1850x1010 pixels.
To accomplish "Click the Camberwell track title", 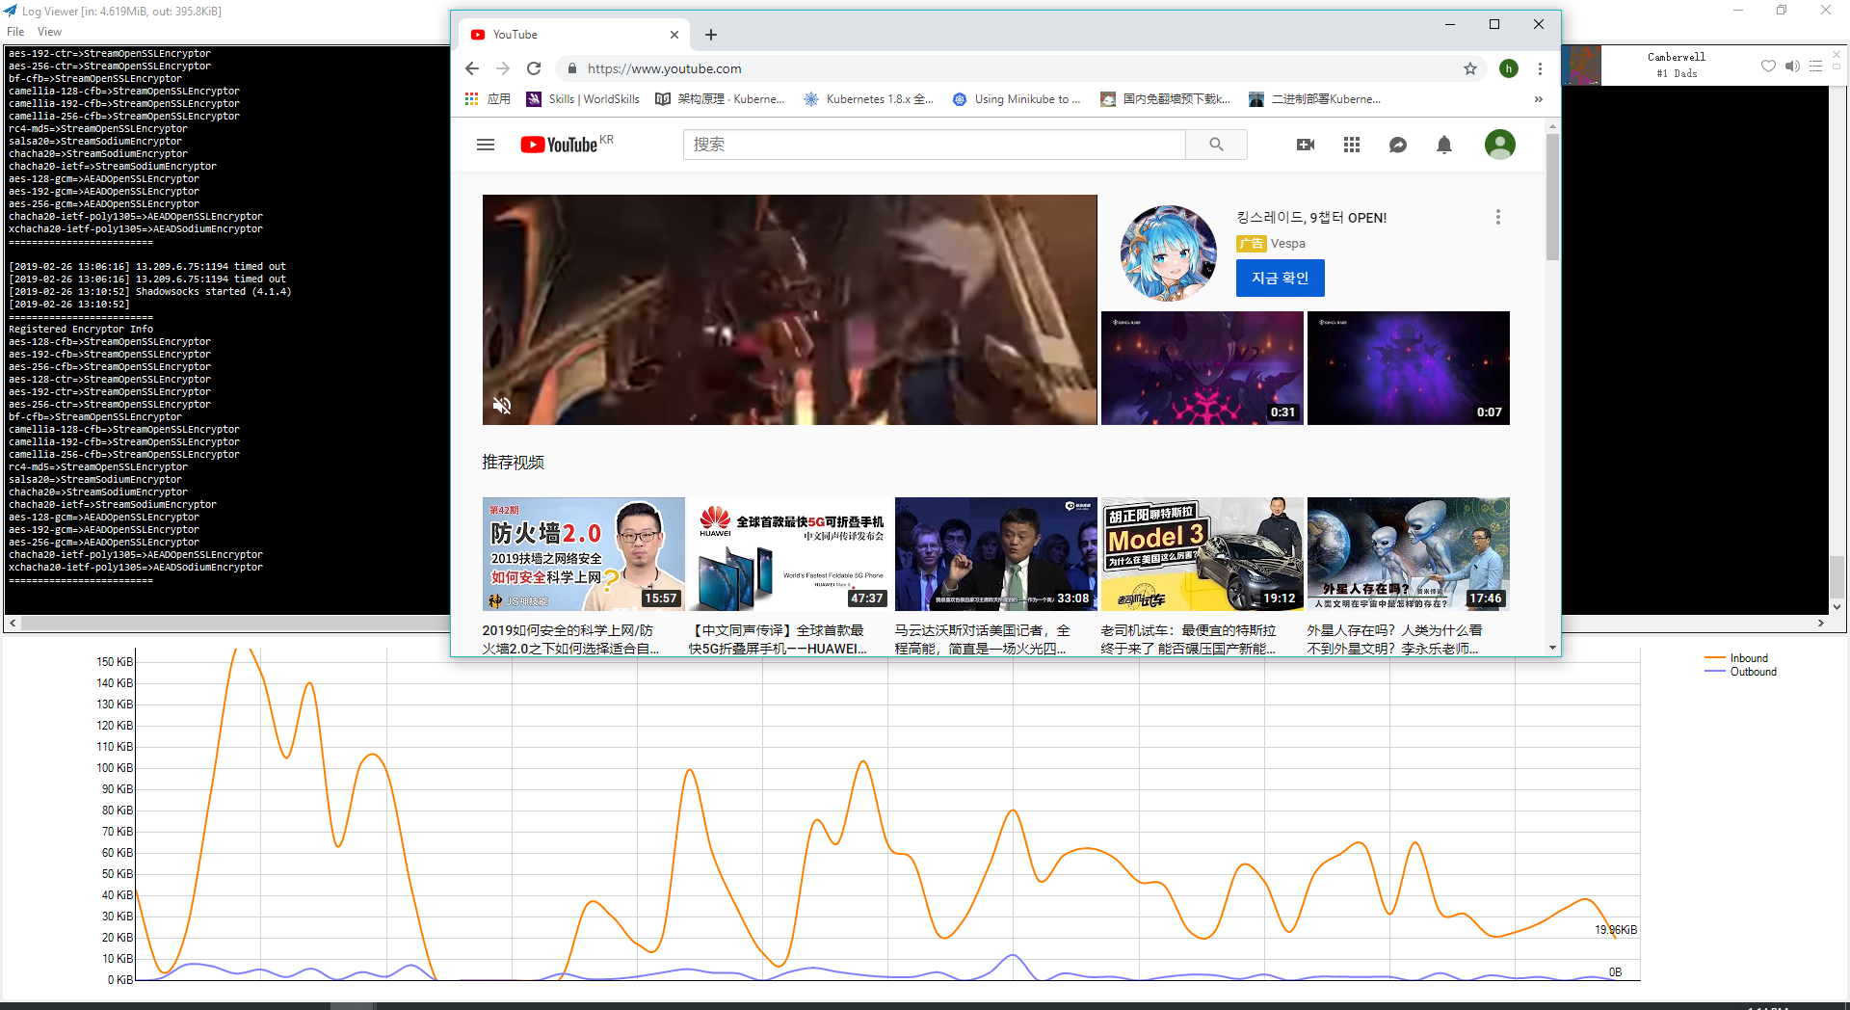I will 1677,57.
